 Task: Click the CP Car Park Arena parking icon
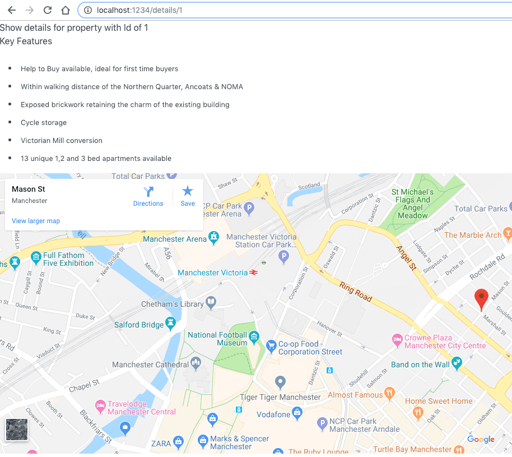pyautogui.click(x=249, y=209)
